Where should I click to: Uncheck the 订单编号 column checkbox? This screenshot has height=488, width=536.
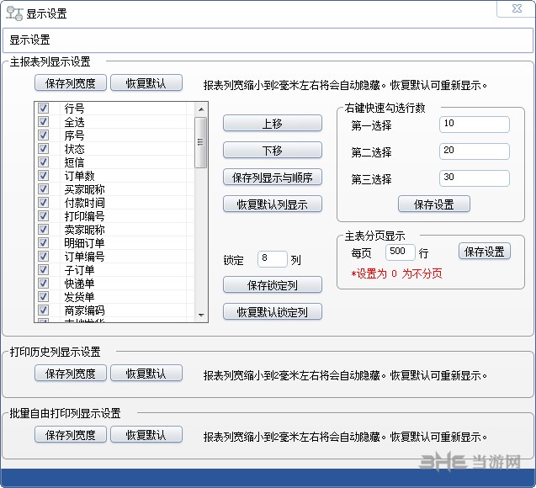pos(44,257)
